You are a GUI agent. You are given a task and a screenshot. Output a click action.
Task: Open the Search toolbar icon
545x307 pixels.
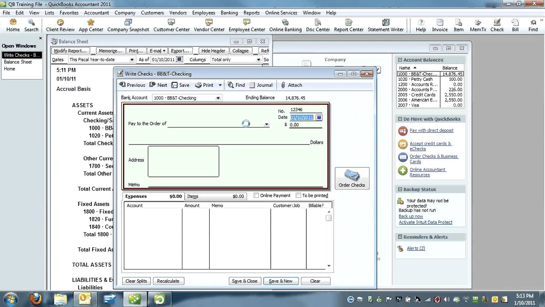coord(31,26)
